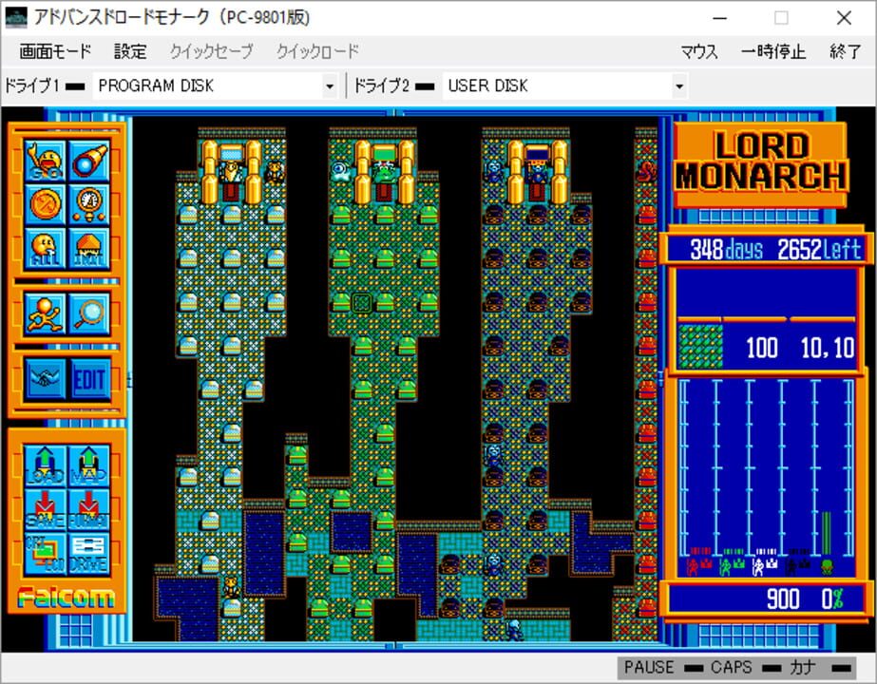Toggle the PAUSE indicator in the status bar

tap(649, 667)
